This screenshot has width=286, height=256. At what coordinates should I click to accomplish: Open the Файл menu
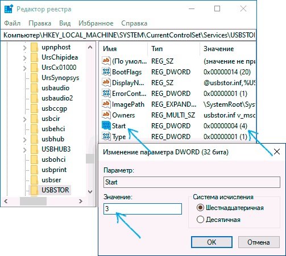pos(13,23)
